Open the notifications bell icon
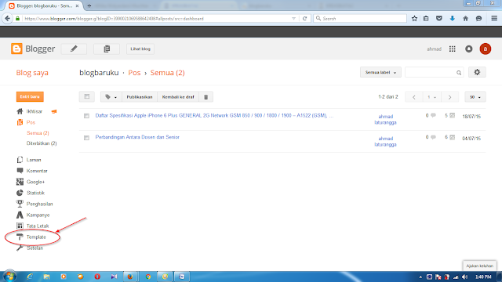 point(469,49)
